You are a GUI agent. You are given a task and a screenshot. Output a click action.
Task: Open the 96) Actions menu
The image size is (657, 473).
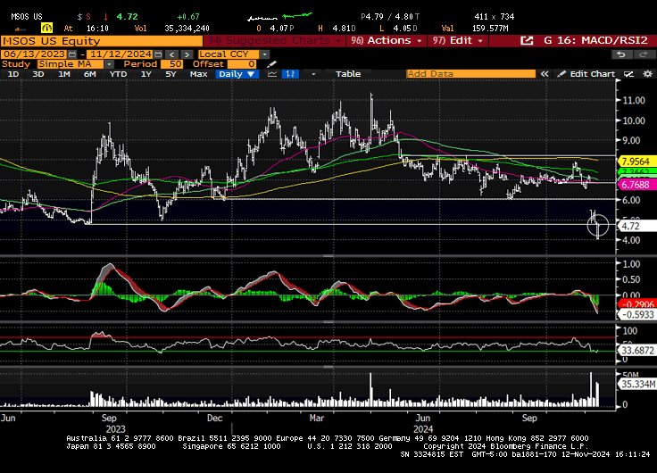click(x=387, y=41)
